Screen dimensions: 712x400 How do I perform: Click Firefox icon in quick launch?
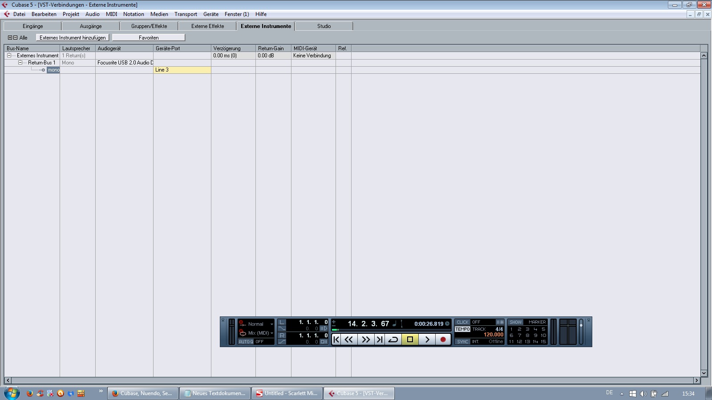point(30,393)
